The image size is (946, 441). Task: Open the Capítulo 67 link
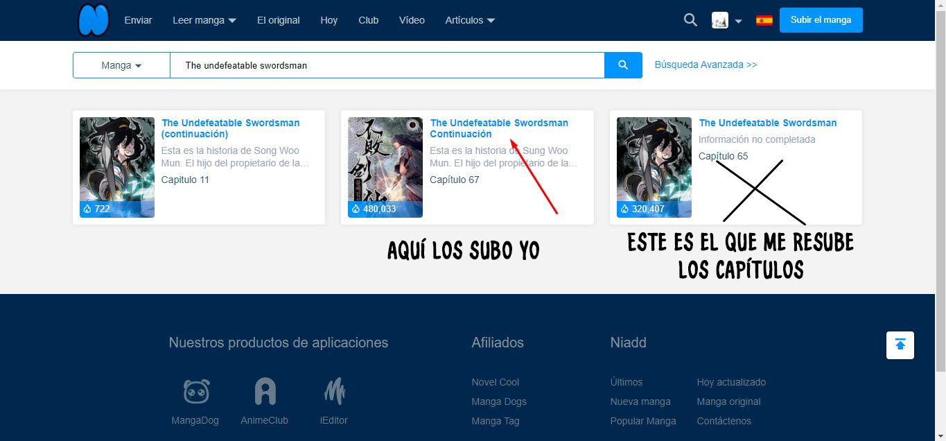pyautogui.click(x=454, y=180)
